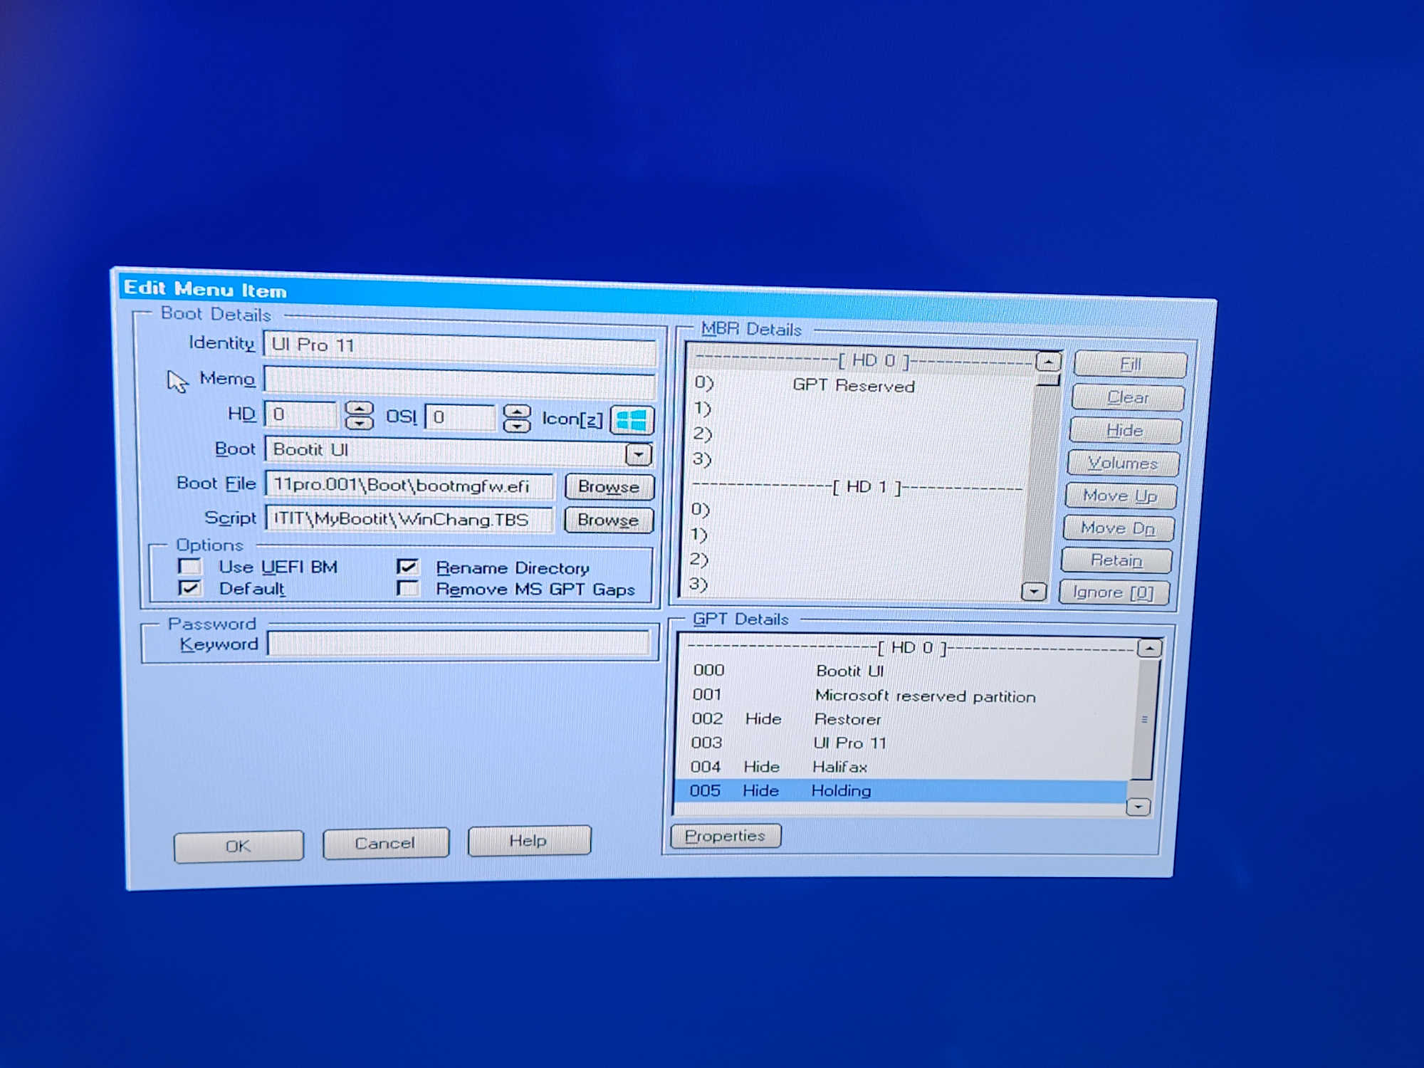Image resolution: width=1424 pixels, height=1068 pixels.
Task: Open the Boot dropdown list
Action: (x=638, y=454)
